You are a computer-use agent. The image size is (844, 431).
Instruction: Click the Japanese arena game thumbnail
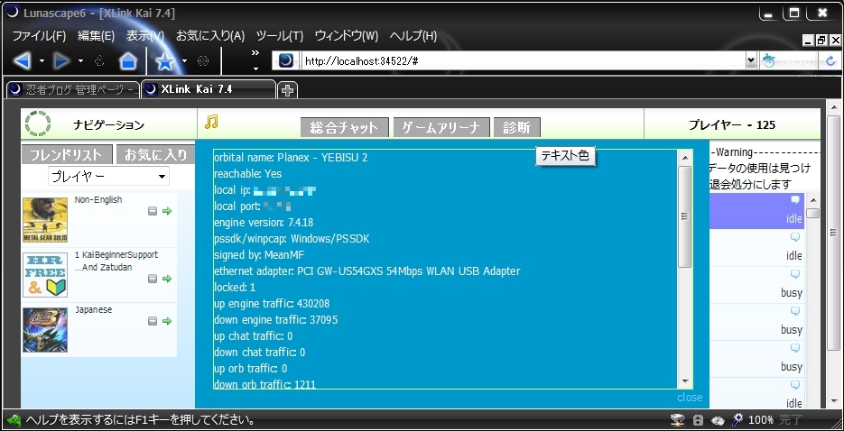(45, 329)
